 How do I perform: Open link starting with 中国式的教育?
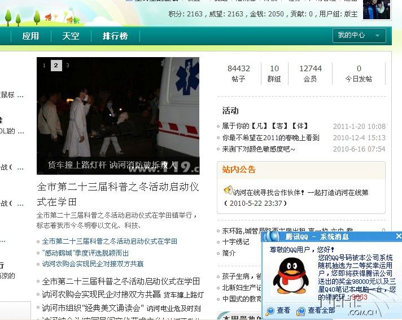pyautogui.click(x=241, y=299)
